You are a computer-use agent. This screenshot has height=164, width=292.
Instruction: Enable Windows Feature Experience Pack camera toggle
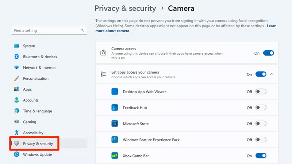(x=261, y=140)
